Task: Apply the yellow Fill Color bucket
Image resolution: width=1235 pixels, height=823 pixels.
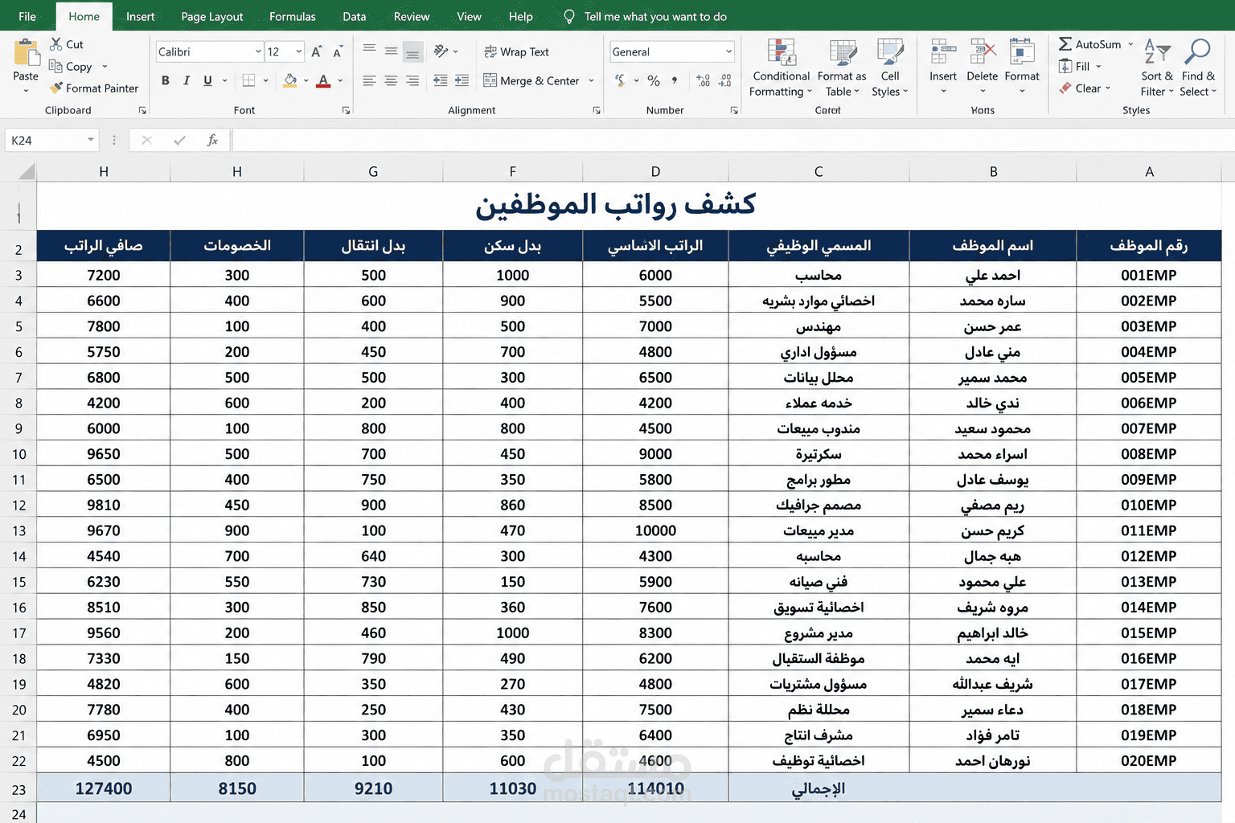Action: (x=290, y=80)
